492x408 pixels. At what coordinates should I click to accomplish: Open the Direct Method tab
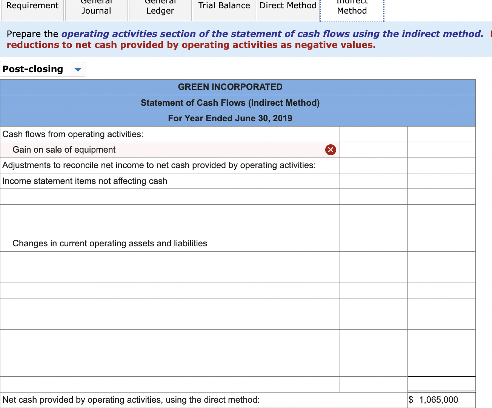click(x=288, y=6)
